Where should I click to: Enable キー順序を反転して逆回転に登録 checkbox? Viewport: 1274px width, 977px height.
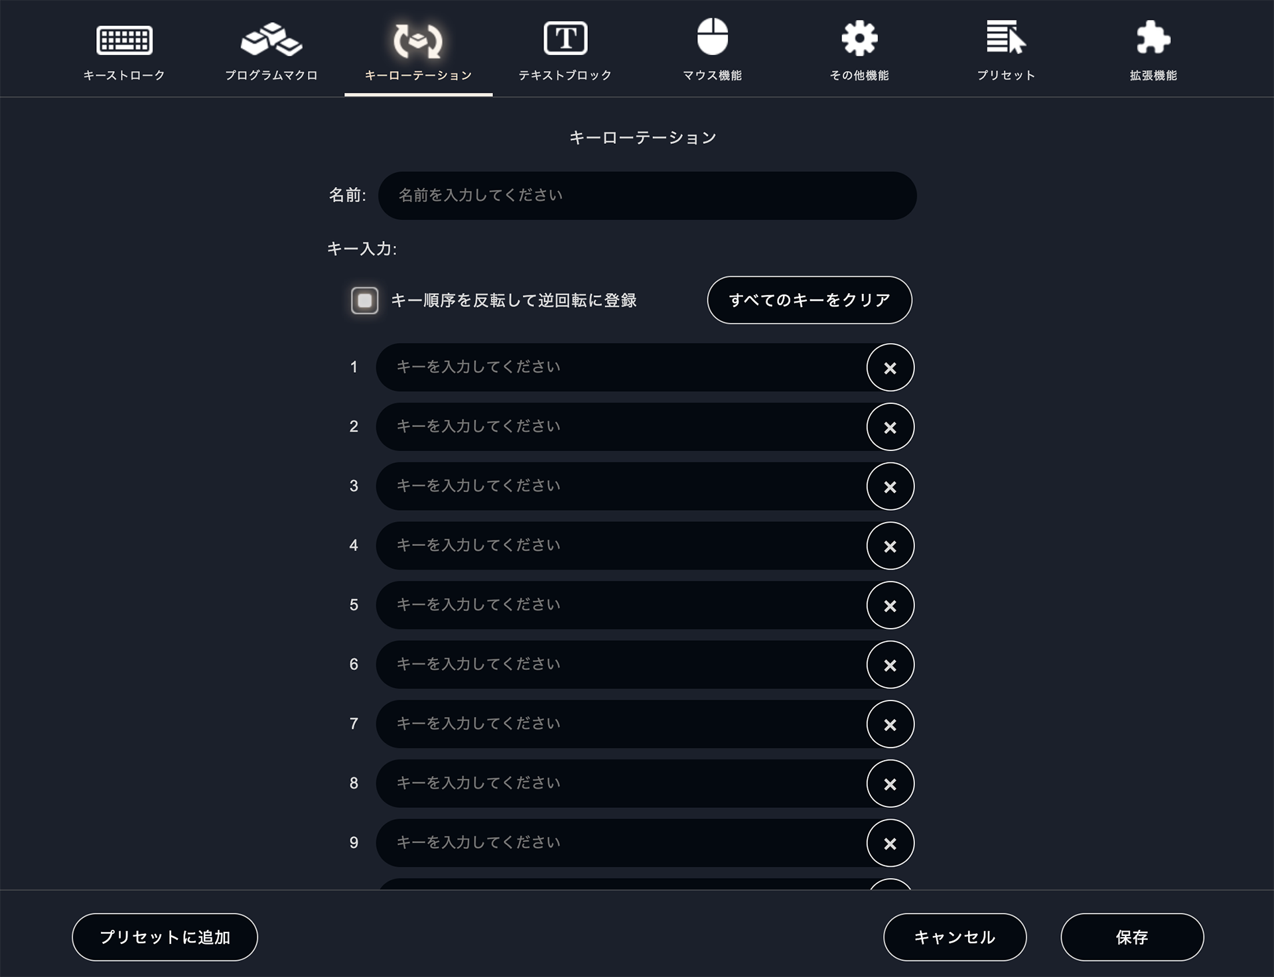[364, 300]
